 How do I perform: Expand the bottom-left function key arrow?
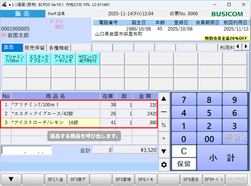11,180
